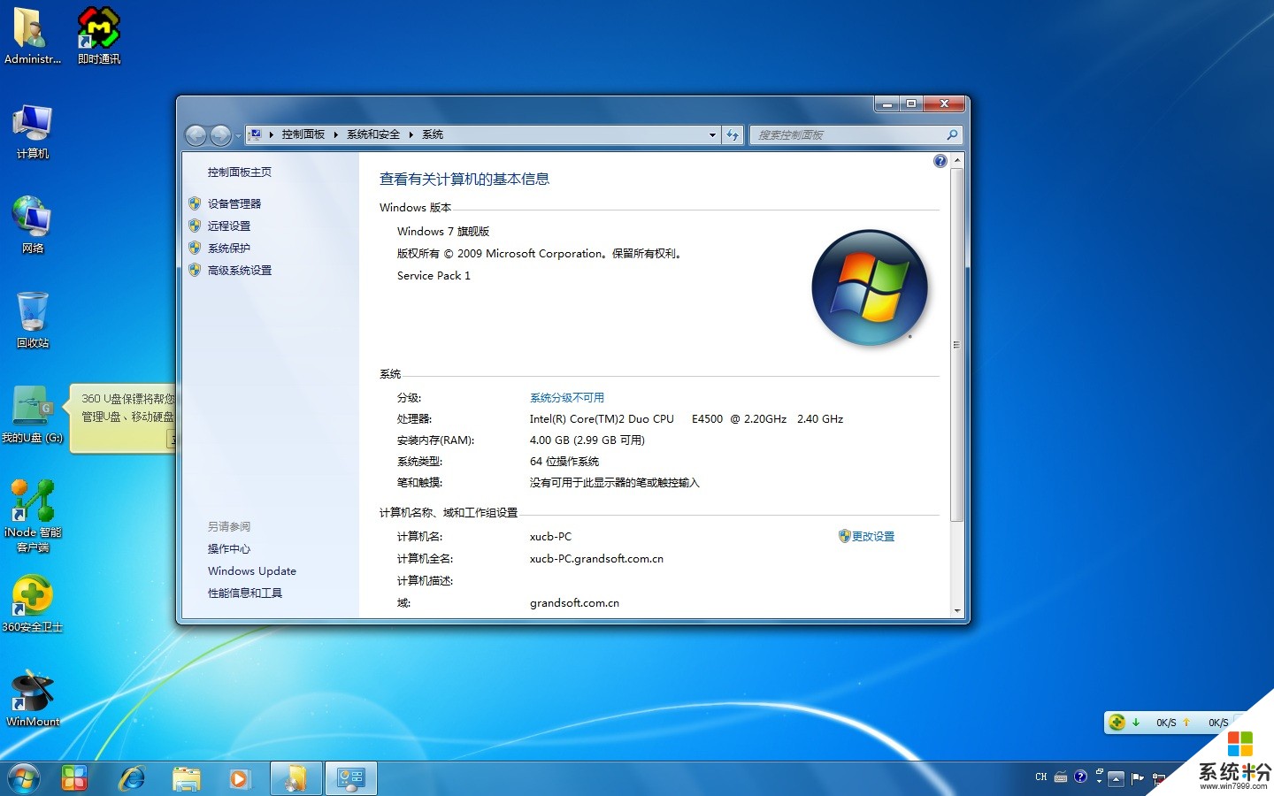Click 控制面板 in the breadcrumb
The image size is (1274, 796).
click(x=303, y=134)
